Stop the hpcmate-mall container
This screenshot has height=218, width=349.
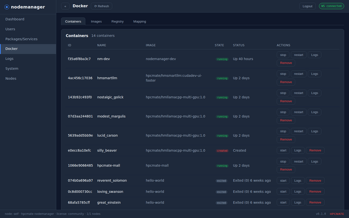(283, 161)
